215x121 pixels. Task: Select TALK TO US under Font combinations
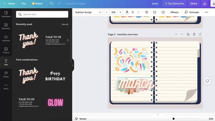(29, 102)
